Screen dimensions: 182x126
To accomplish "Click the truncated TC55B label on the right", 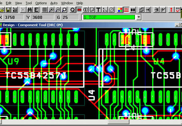I will pos(166,75).
